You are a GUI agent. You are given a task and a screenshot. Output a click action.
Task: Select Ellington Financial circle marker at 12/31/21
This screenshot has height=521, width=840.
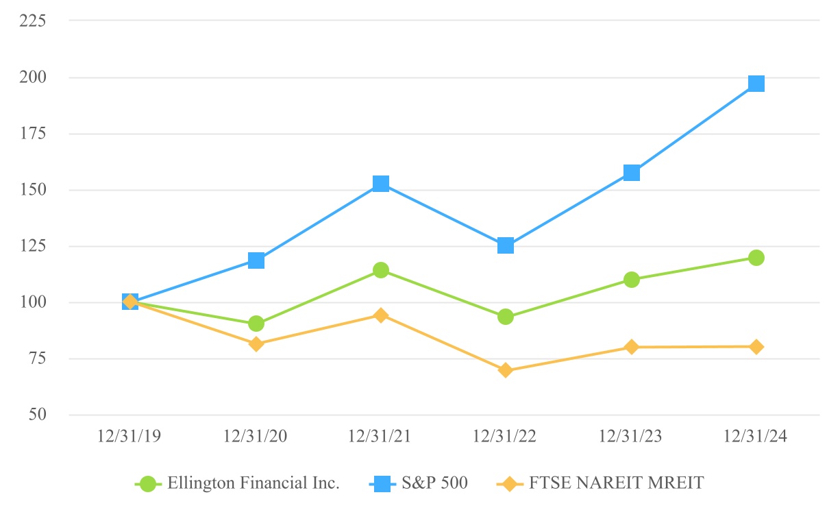(381, 270)
